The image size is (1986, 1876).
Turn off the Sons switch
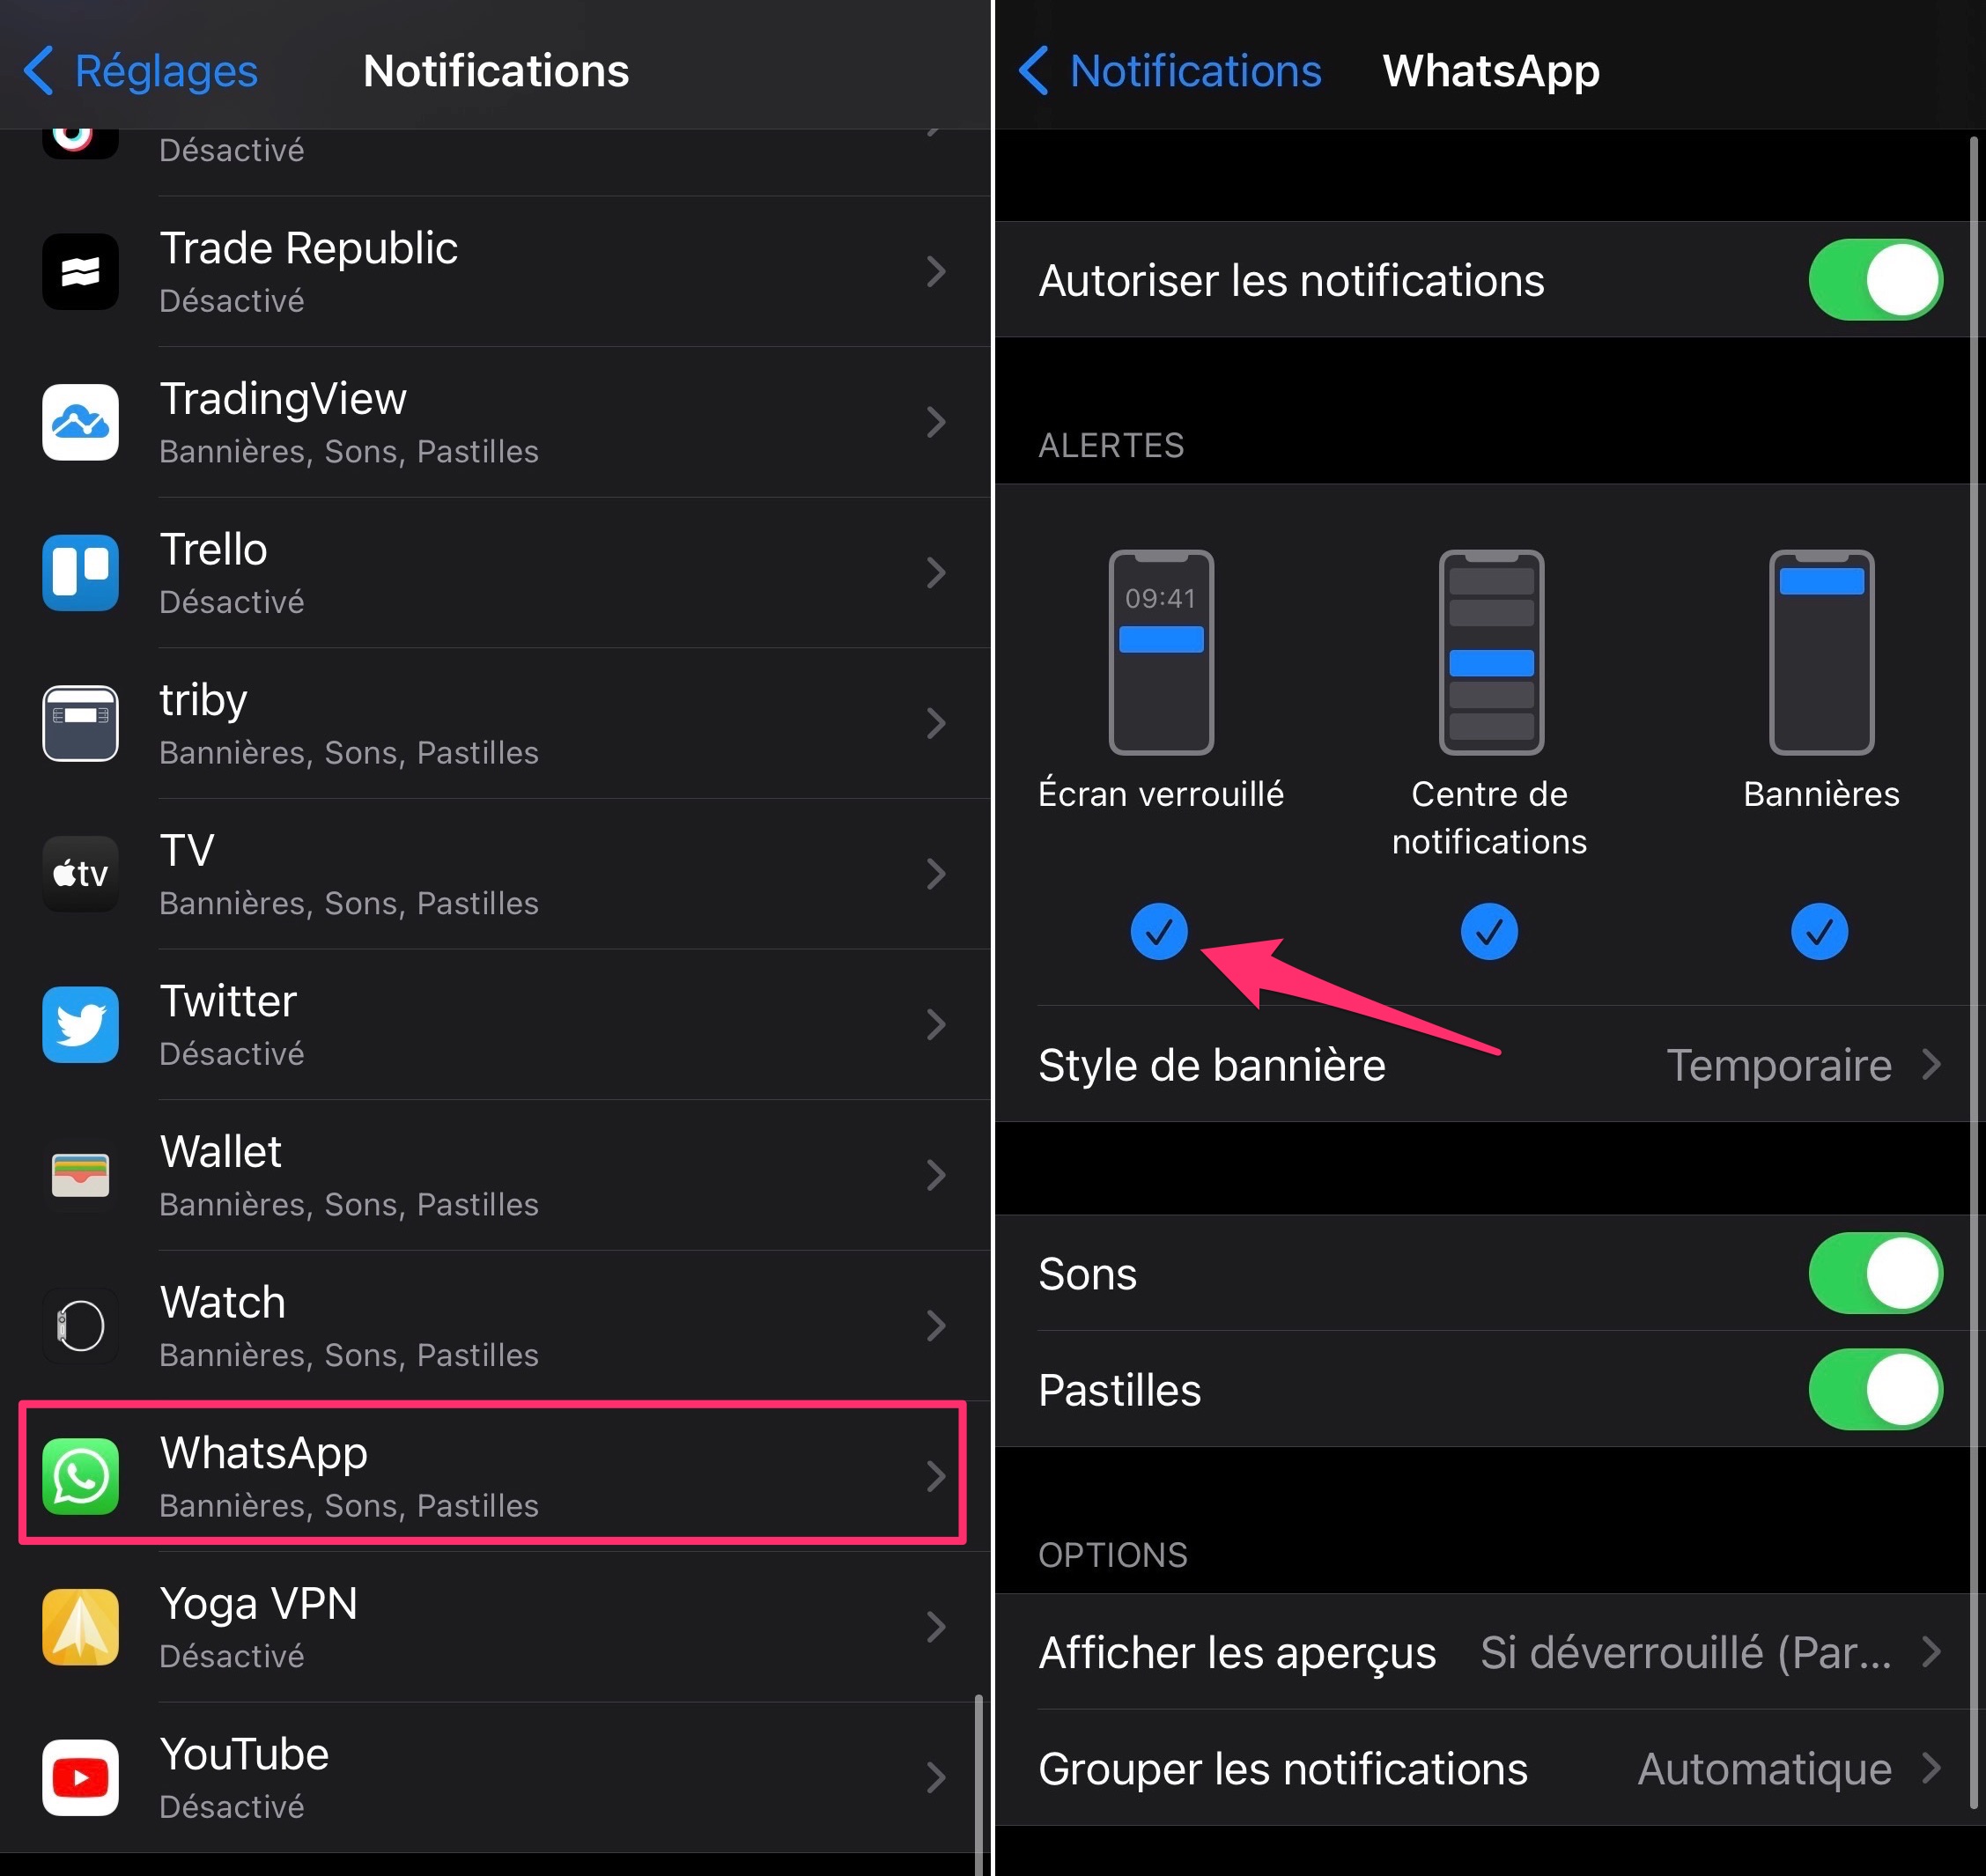pos(1875,1273)
